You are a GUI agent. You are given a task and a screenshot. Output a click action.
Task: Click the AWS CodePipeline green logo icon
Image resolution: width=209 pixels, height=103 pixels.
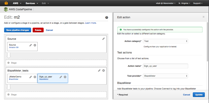click(x=6, y=9)
